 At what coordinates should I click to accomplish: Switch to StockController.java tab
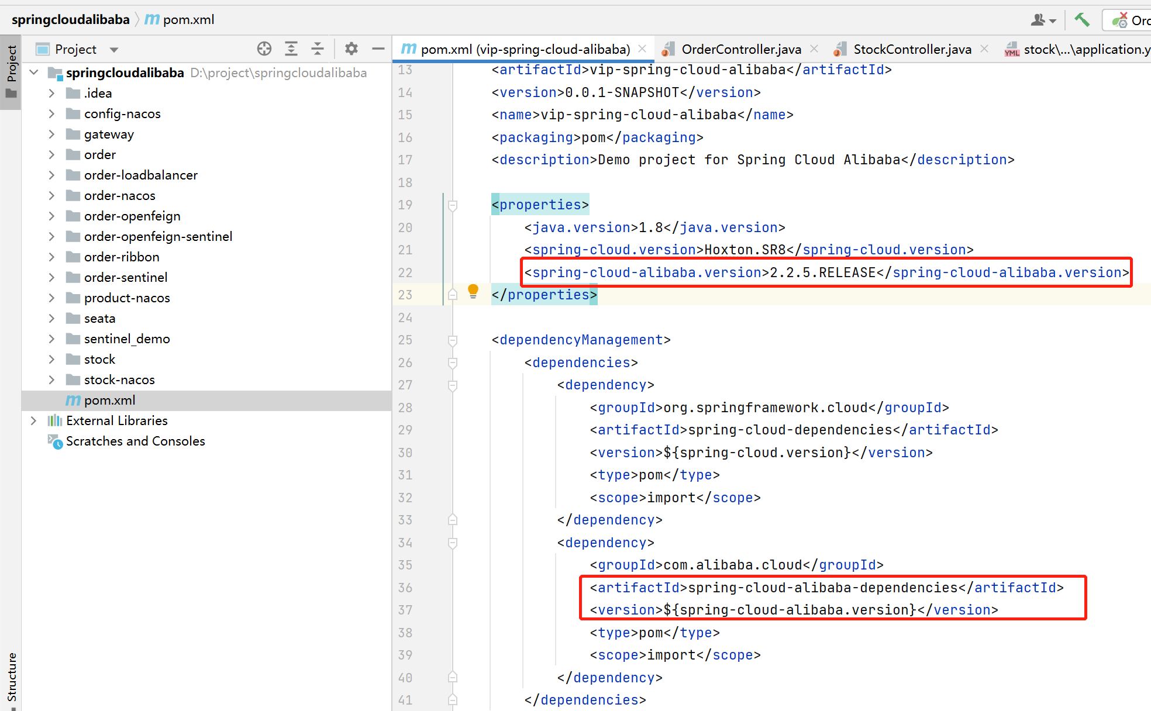pos(912,49)
